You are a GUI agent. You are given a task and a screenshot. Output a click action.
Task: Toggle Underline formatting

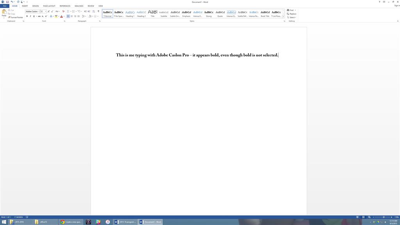pos(34,16)
